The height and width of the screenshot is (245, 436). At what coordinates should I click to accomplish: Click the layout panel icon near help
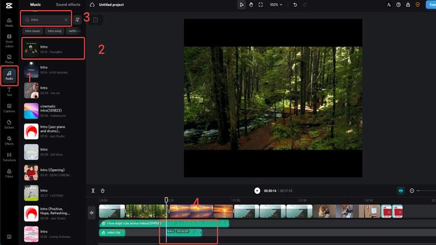pos(408,4)
